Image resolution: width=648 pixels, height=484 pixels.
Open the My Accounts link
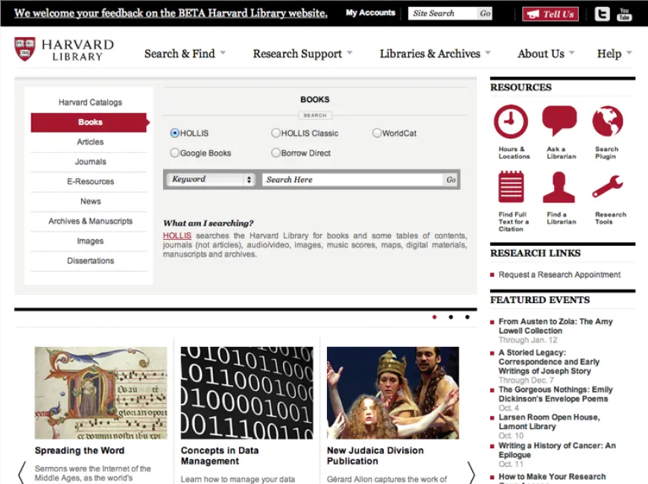point(371,13)
